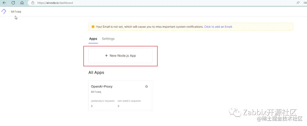Click the bh1xaq text in the OpenAI-Proxy card

click(x=96, y=92)
